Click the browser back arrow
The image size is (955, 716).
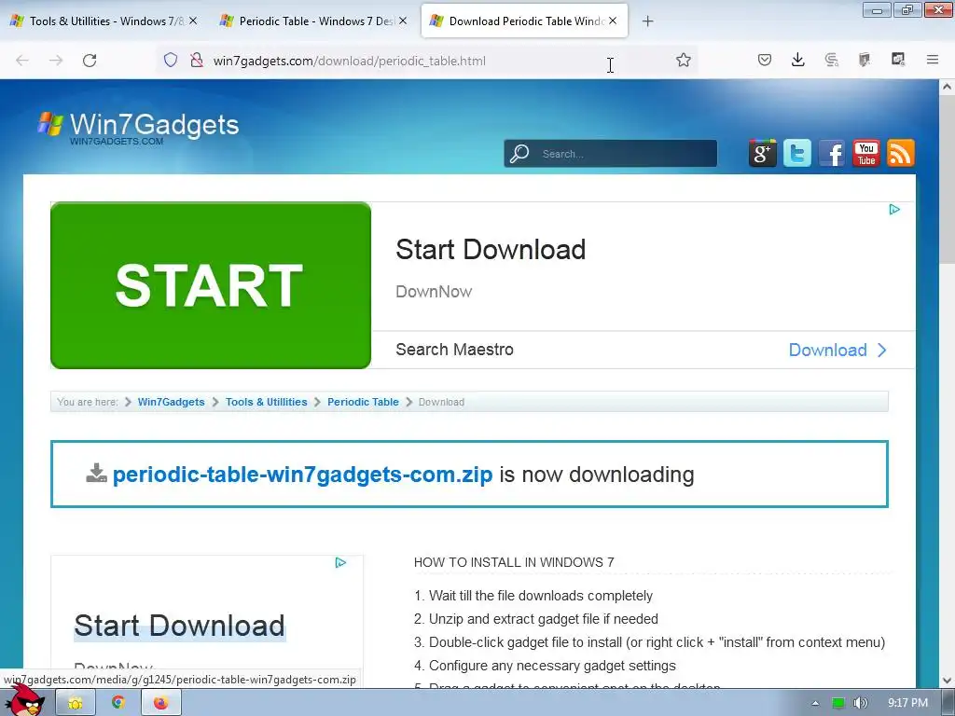(22, 61)
